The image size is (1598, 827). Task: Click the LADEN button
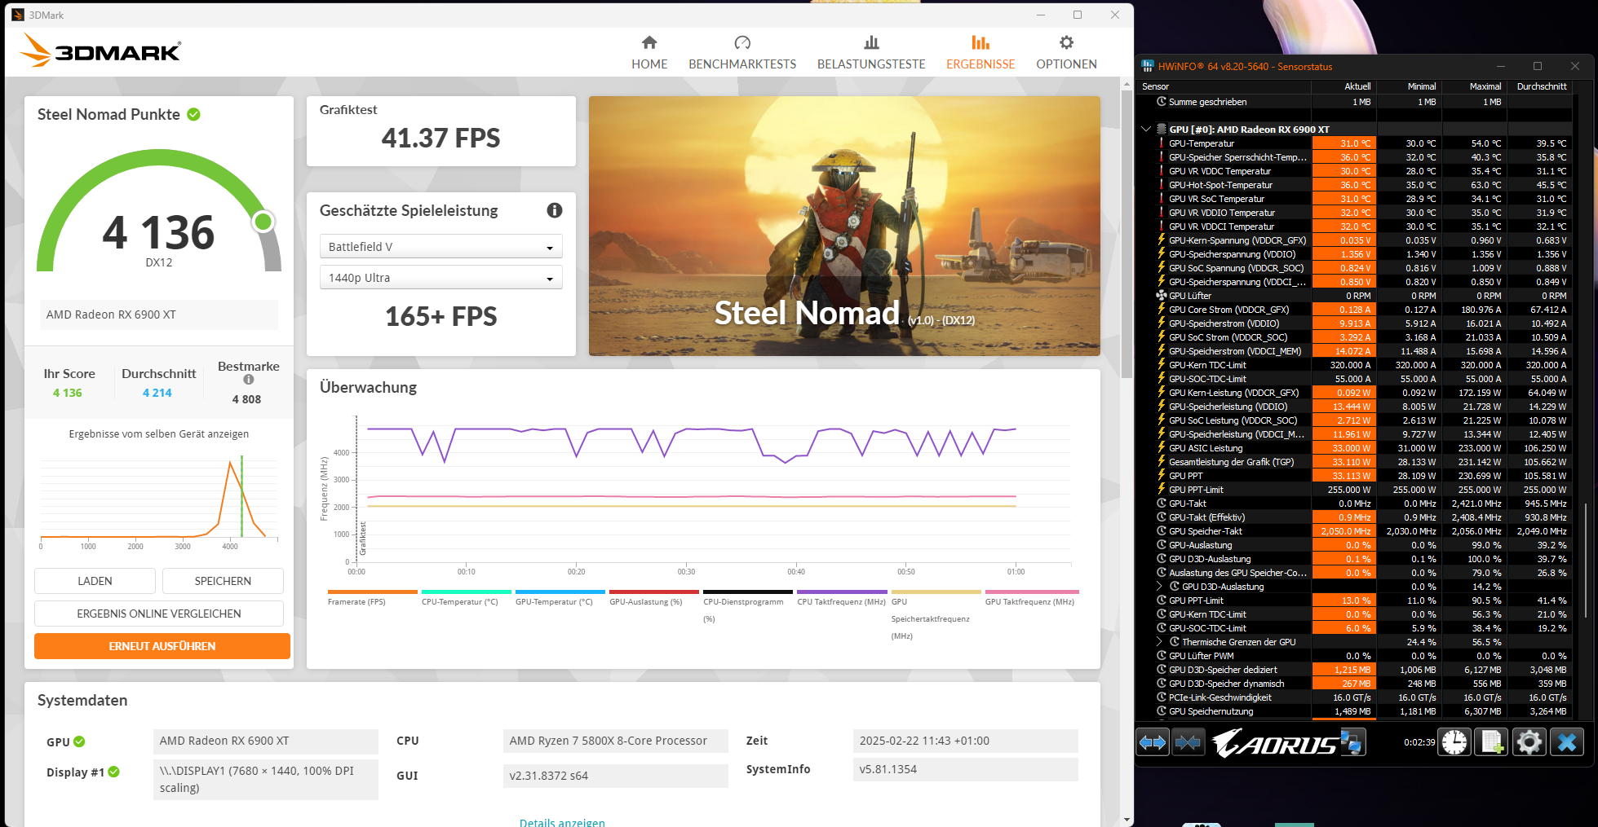(95, 581)
